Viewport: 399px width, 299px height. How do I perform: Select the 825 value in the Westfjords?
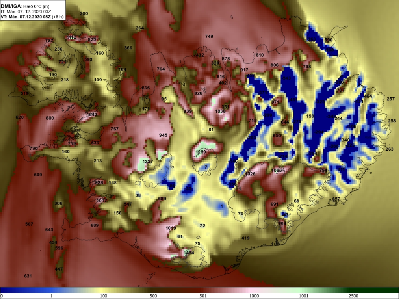pos(92,39)
